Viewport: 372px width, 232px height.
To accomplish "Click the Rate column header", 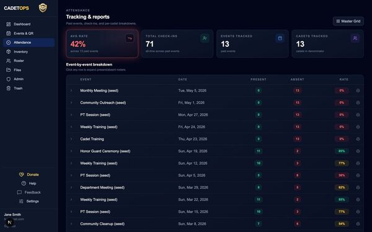I will tap(343, 80).
